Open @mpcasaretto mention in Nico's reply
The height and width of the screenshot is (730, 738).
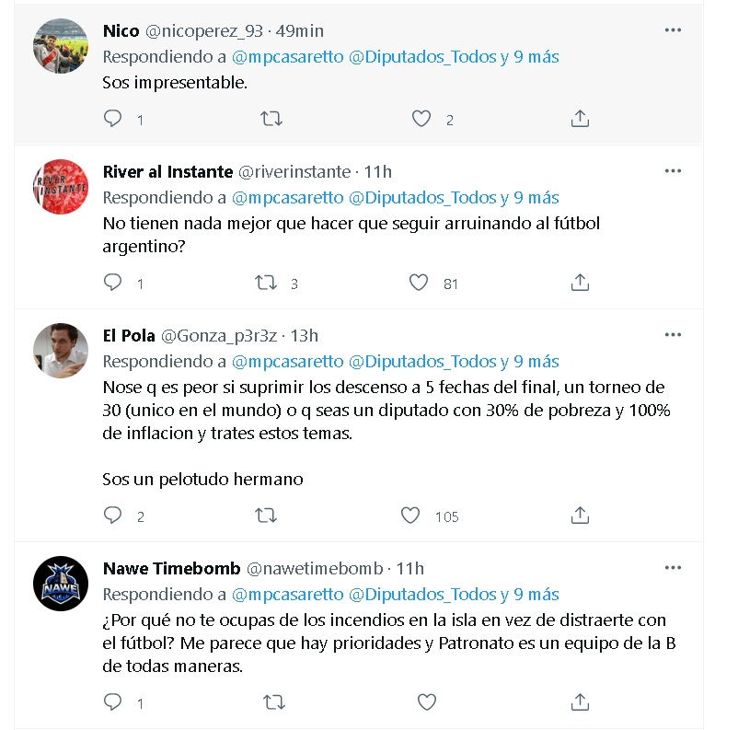coord(288,57)
